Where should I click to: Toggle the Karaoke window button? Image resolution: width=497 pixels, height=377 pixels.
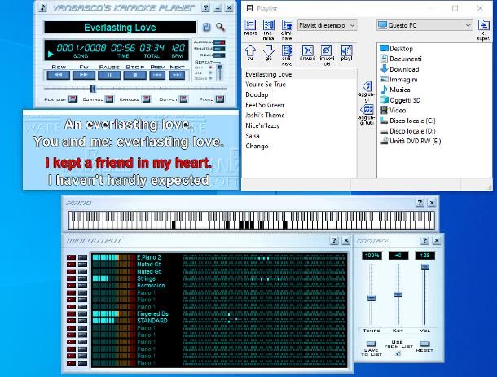click(146, 99)
